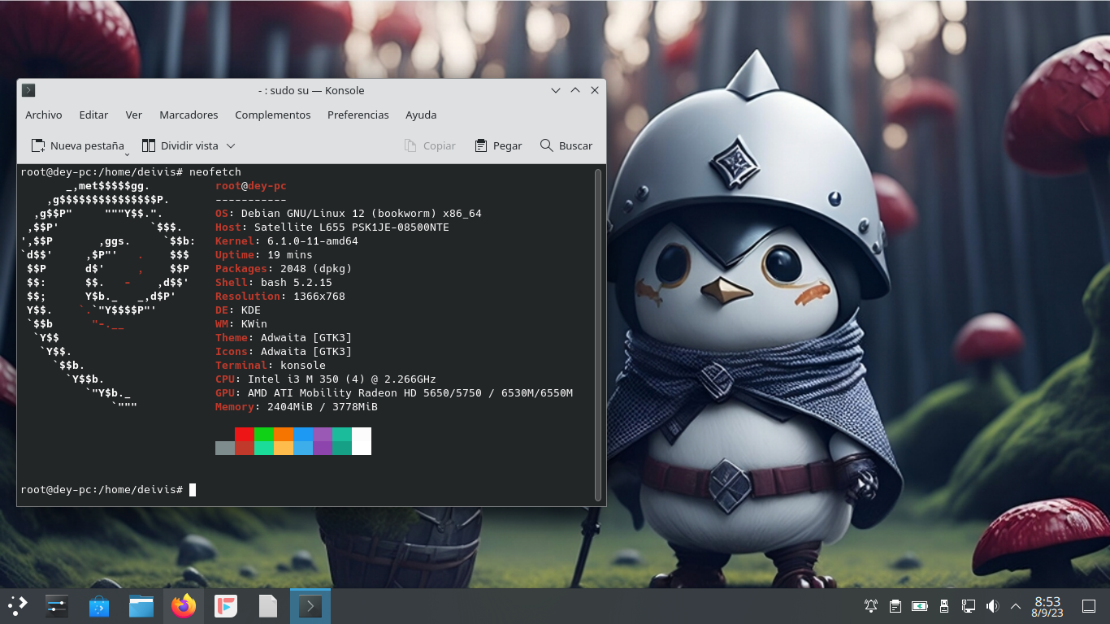Click the 'root@dey-pc' neofetch header
The height and width of the screenshot is (624, 1110).
251,186
